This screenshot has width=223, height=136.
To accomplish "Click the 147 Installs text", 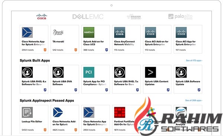I will 181,50.
